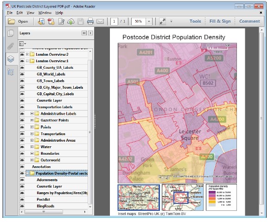Click the Boundaries folder icon
This screenshot has width=268, height=222.
pyautogui.click(x=37, y=153)
